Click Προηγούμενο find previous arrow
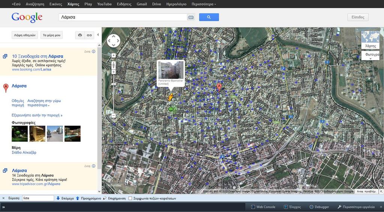Image resolution: width=384 pixels, height=212 pixels. point(88,198)
